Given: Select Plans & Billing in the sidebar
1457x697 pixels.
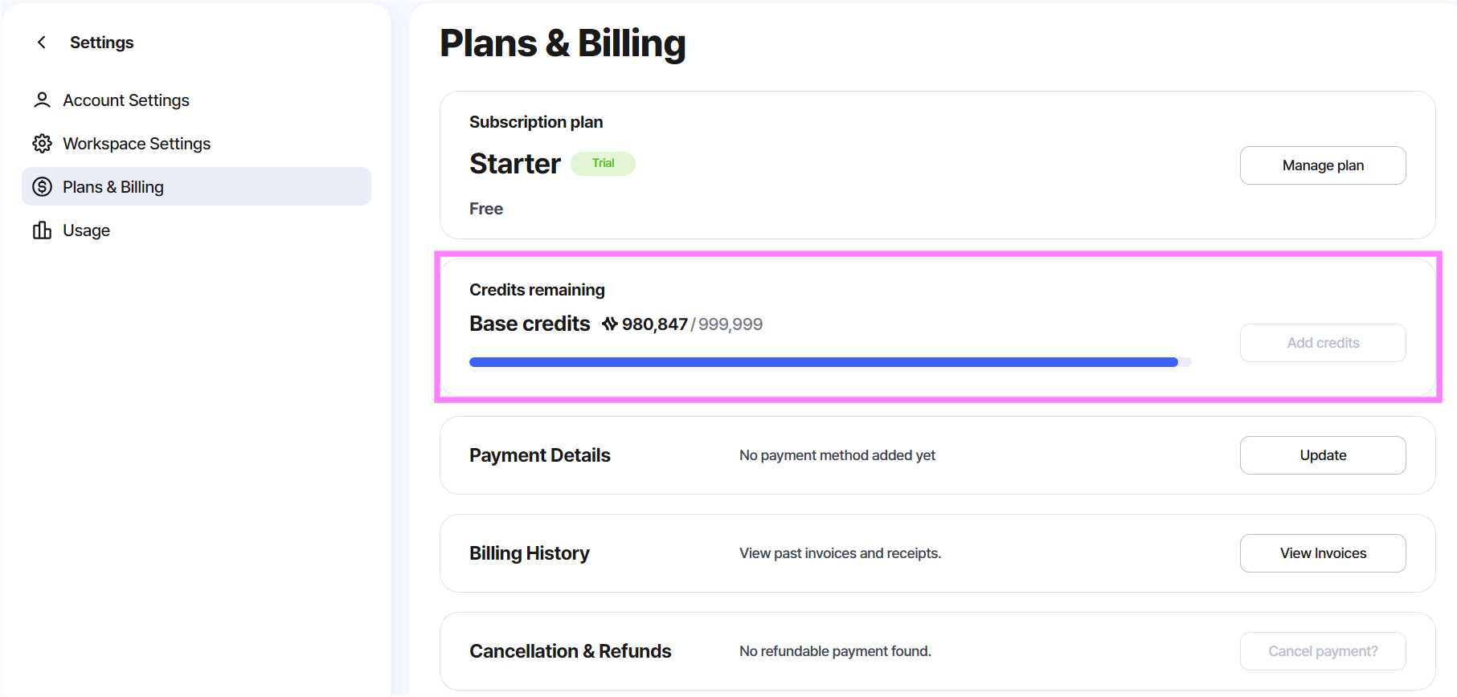Looking at the screenshot, I should (196, 186).
